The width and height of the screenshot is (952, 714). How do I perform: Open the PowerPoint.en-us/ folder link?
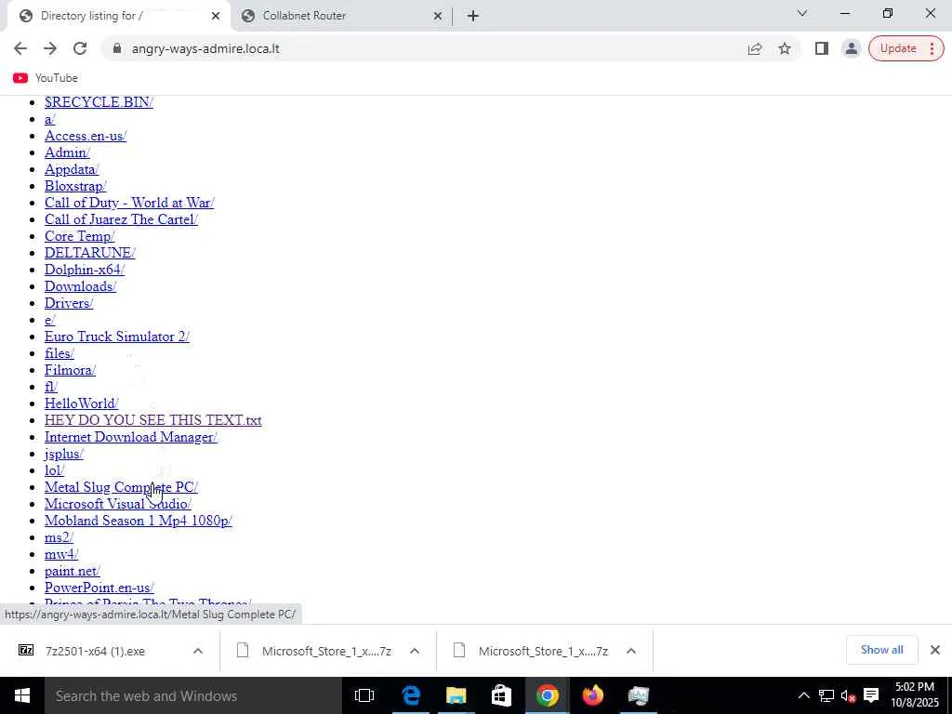pos(99,588)
